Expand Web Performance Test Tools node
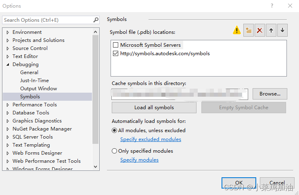This screenshot has width=299, height=195. pos(8,161)
